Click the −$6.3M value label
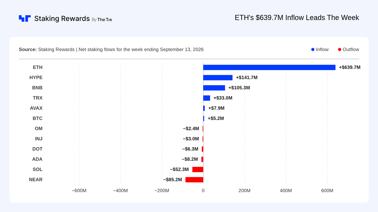The height and width of the screenshot is (212, 378). click(190, 149)
